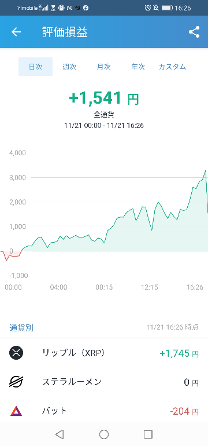Tap Android back navigation button
The image size is (208, 446).
coord(60,434)
